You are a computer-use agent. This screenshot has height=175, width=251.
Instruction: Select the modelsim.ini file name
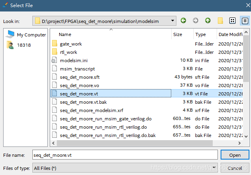[x=74, y=61]
